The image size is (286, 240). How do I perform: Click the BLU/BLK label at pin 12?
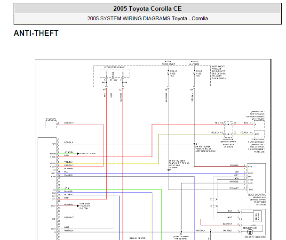pyautogui.click(x=68, y=175)
